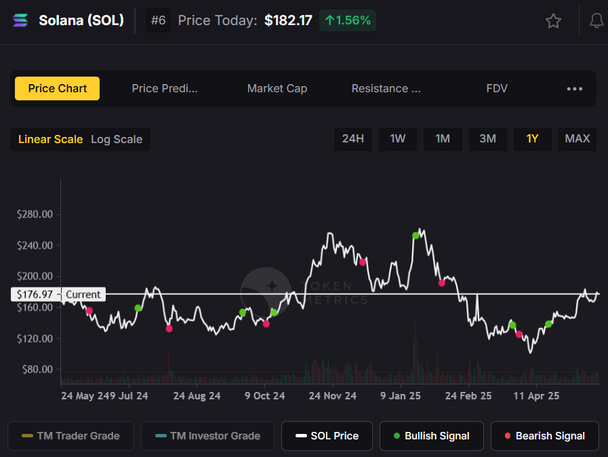Click the $176.97 Current price label
The height and width of the screenshot is (457, 608).
point(58,294)
